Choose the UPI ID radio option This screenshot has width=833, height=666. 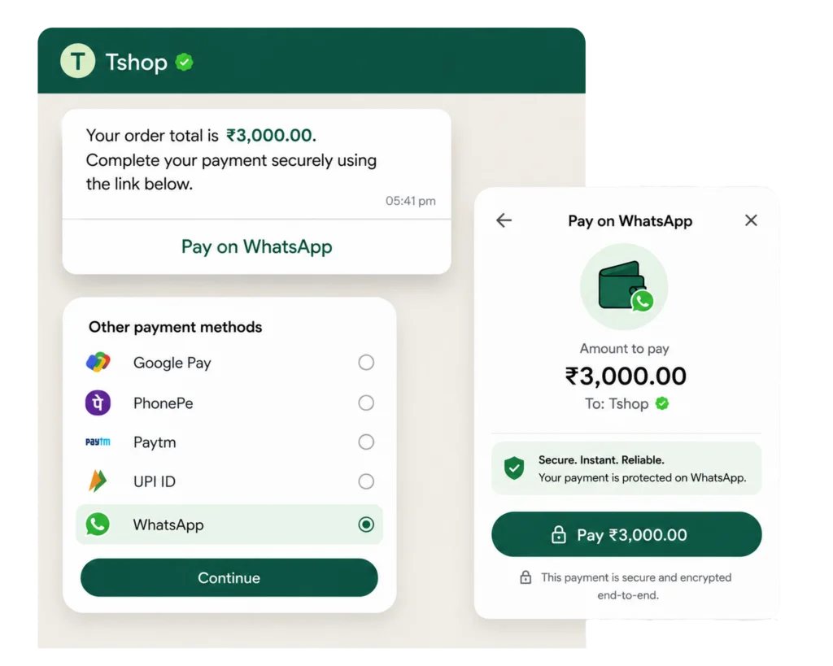click(x=366, y=481)
